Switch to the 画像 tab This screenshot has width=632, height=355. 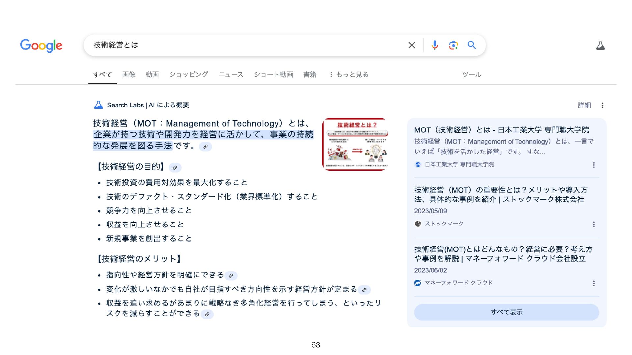coord(129,75)
